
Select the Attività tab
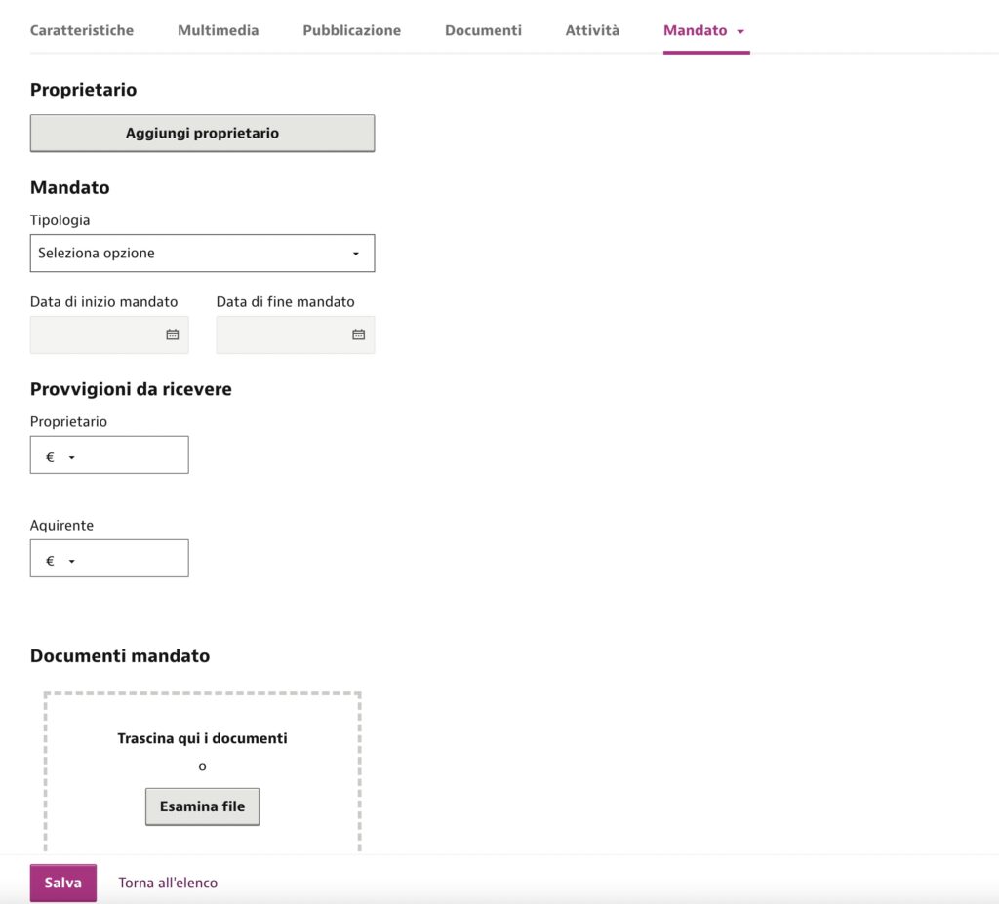click(x=592, y=30)
